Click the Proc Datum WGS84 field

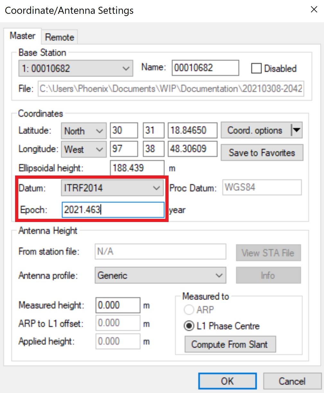(x=262, y=187)
